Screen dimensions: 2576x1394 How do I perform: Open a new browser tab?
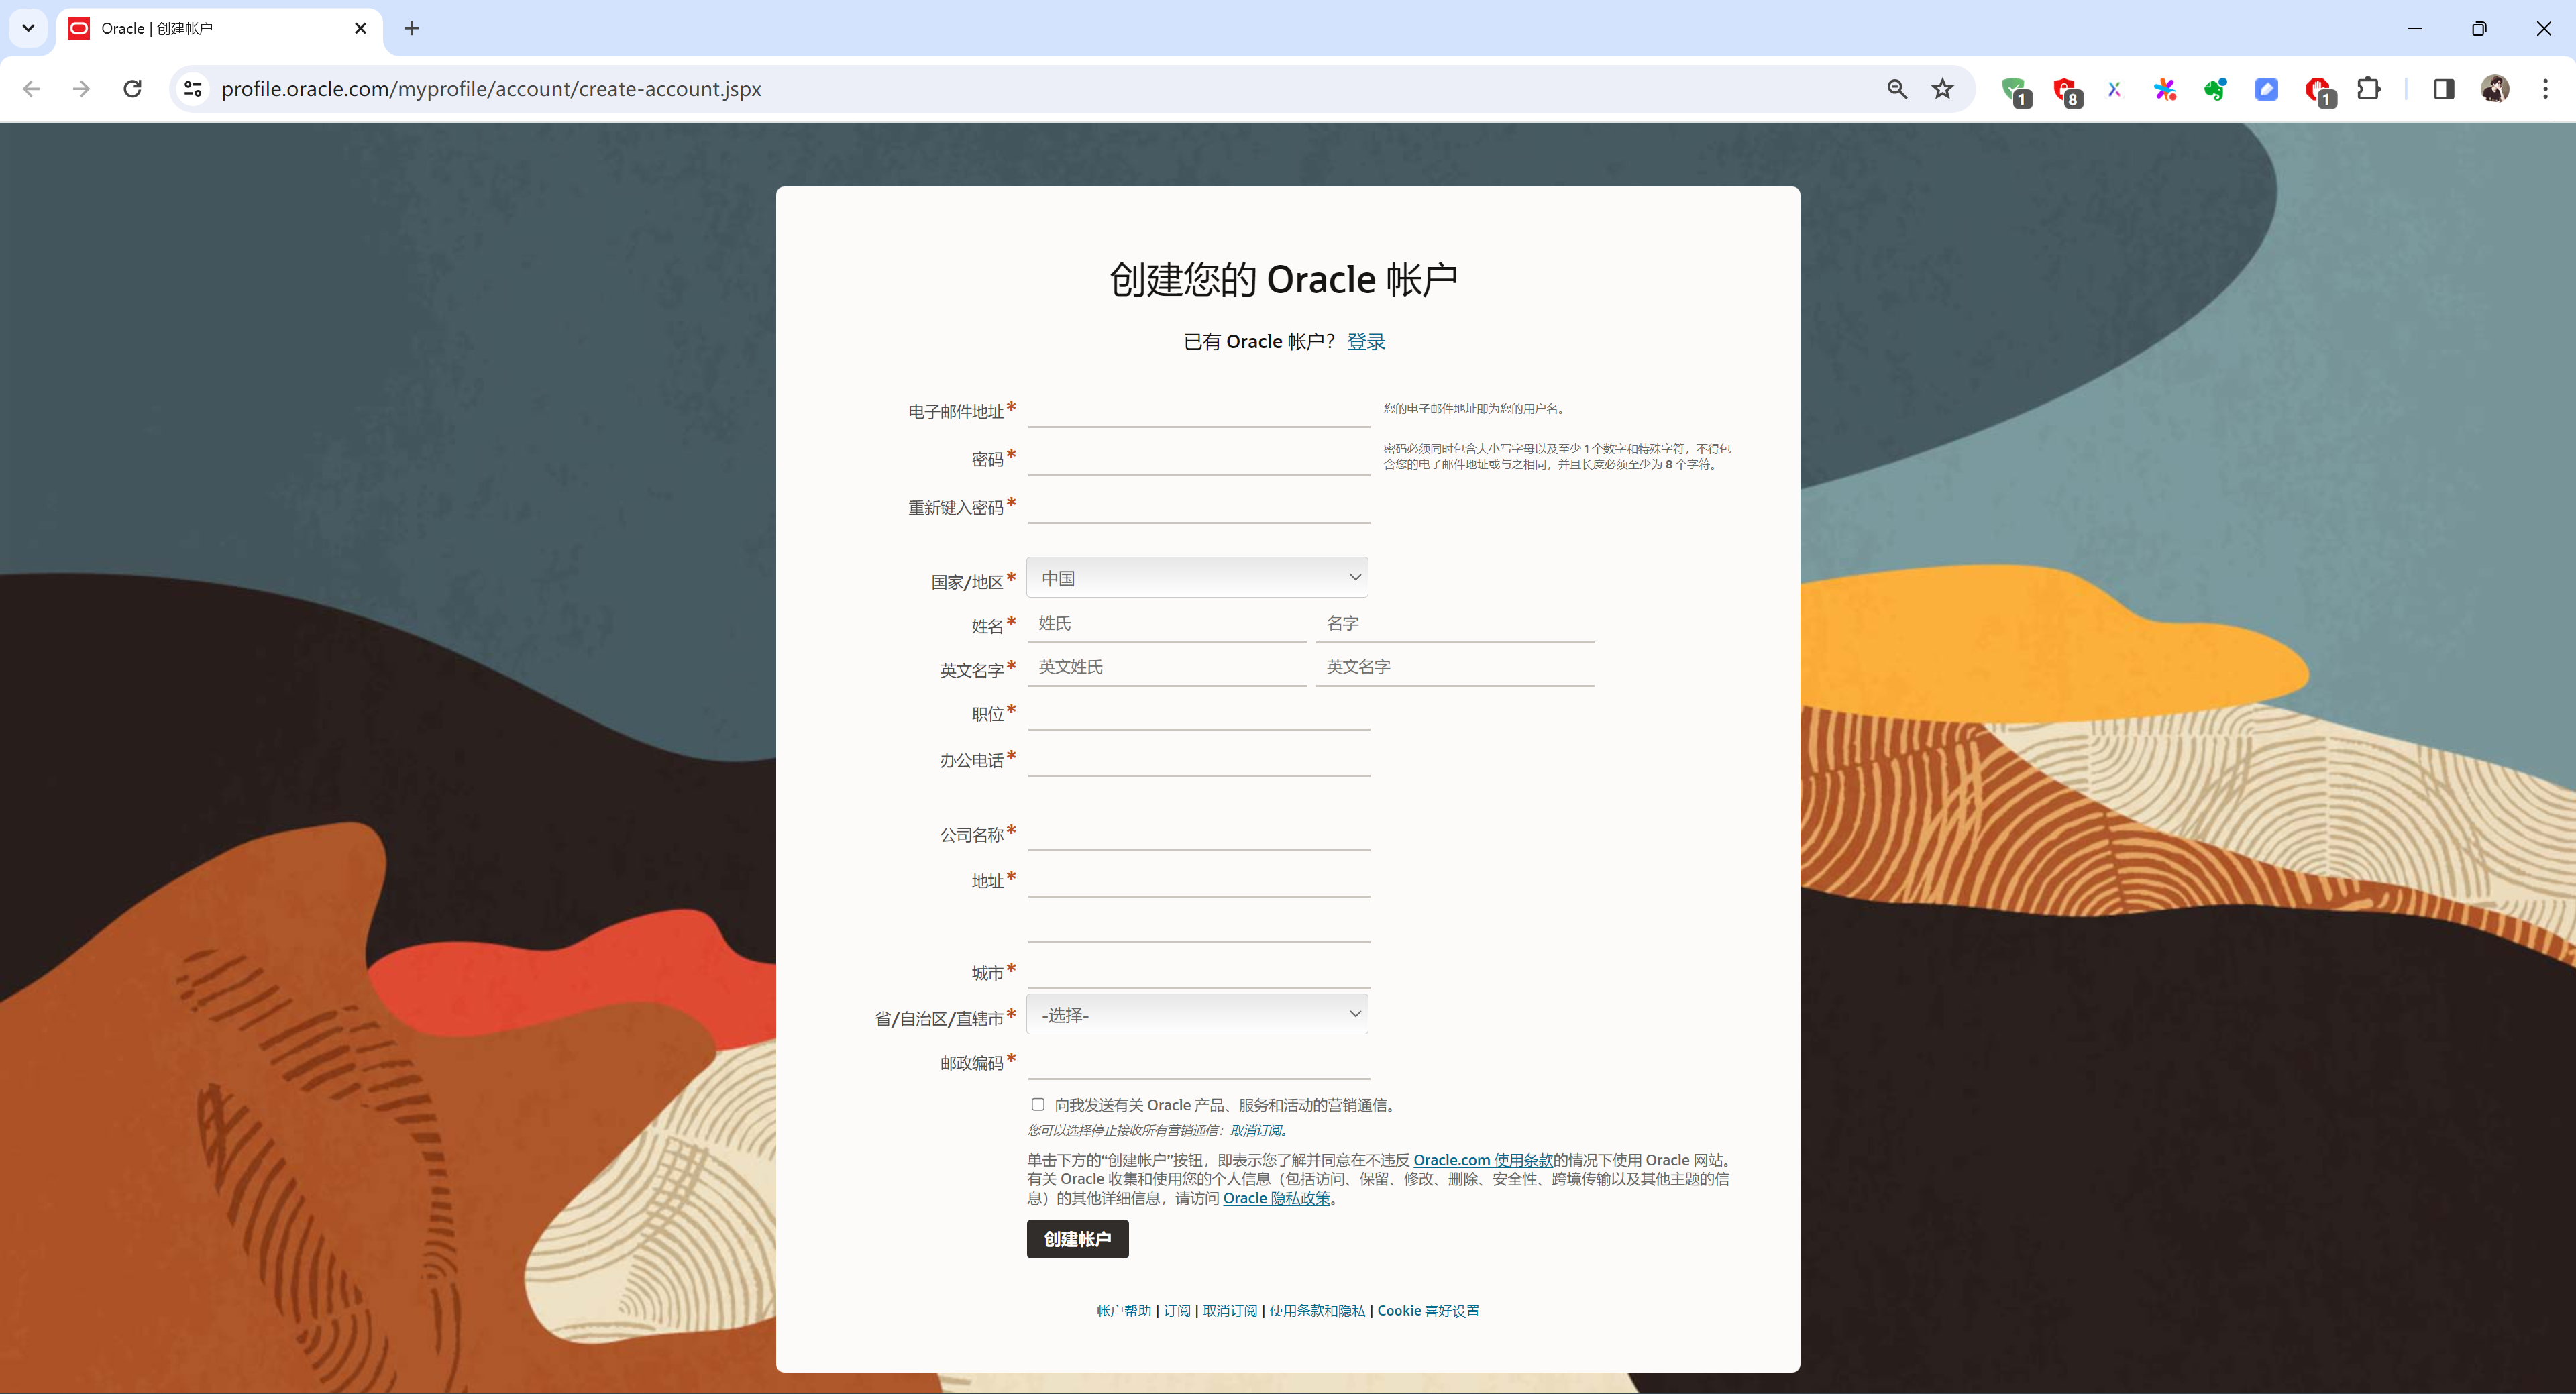click(x=411, y=28)
